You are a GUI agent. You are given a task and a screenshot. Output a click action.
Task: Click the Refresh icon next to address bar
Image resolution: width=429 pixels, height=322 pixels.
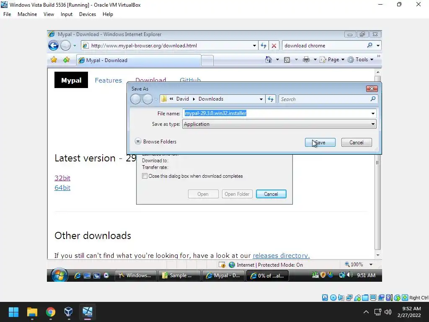264,45
